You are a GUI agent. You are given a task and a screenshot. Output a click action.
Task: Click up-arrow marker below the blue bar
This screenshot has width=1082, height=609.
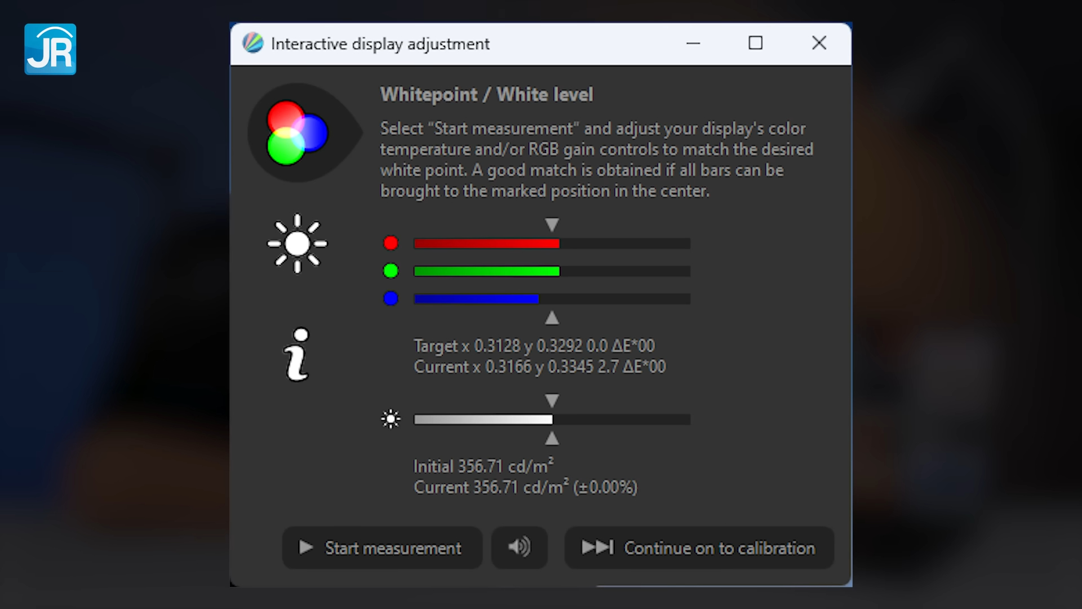click(x=552, y=318)
